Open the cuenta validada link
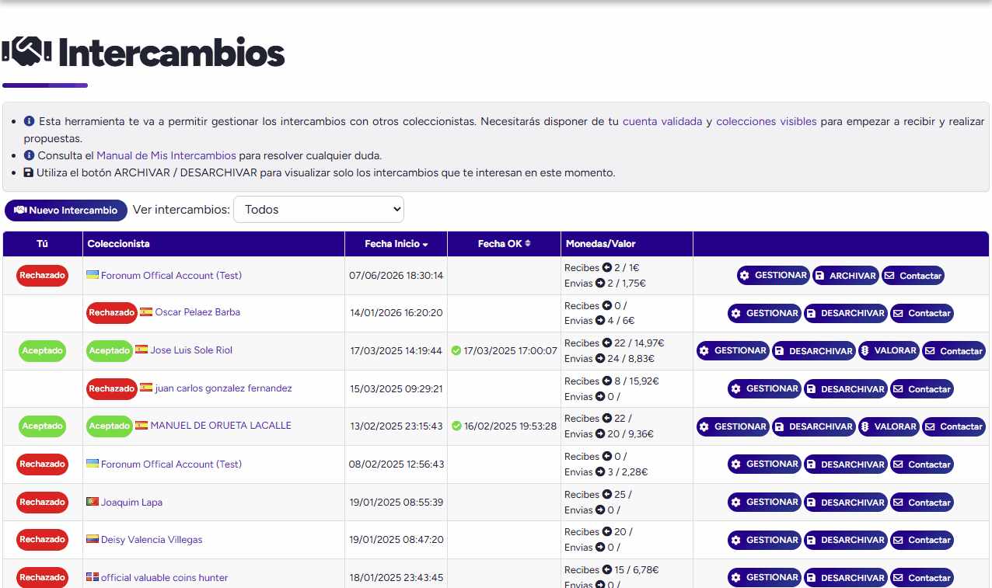 pos(662,121)
